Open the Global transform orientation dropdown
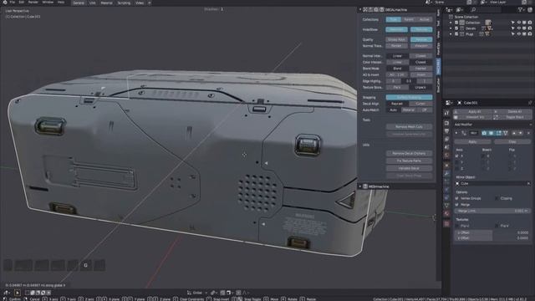 (197, 293)
